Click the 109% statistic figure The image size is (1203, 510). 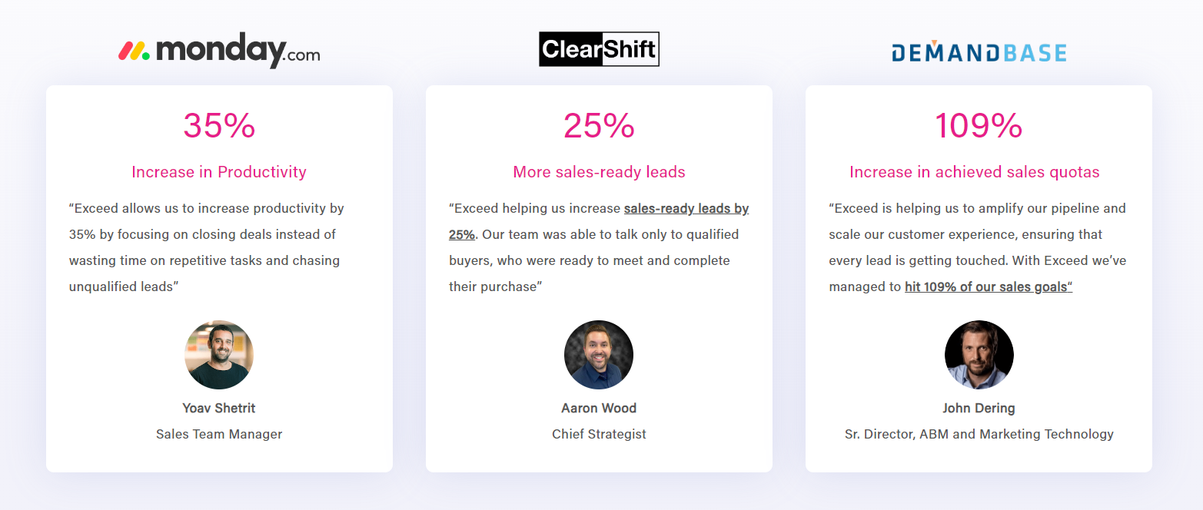pyautogui.click(x=979, y=125)
